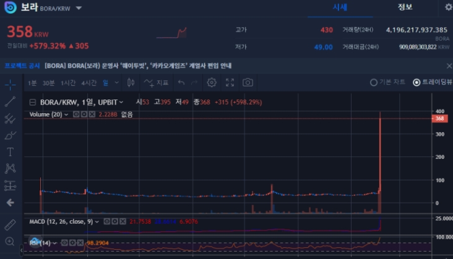Open the BORA/KRW market selector dropdown
Screen dimensions: 453x259
(79, 8)
